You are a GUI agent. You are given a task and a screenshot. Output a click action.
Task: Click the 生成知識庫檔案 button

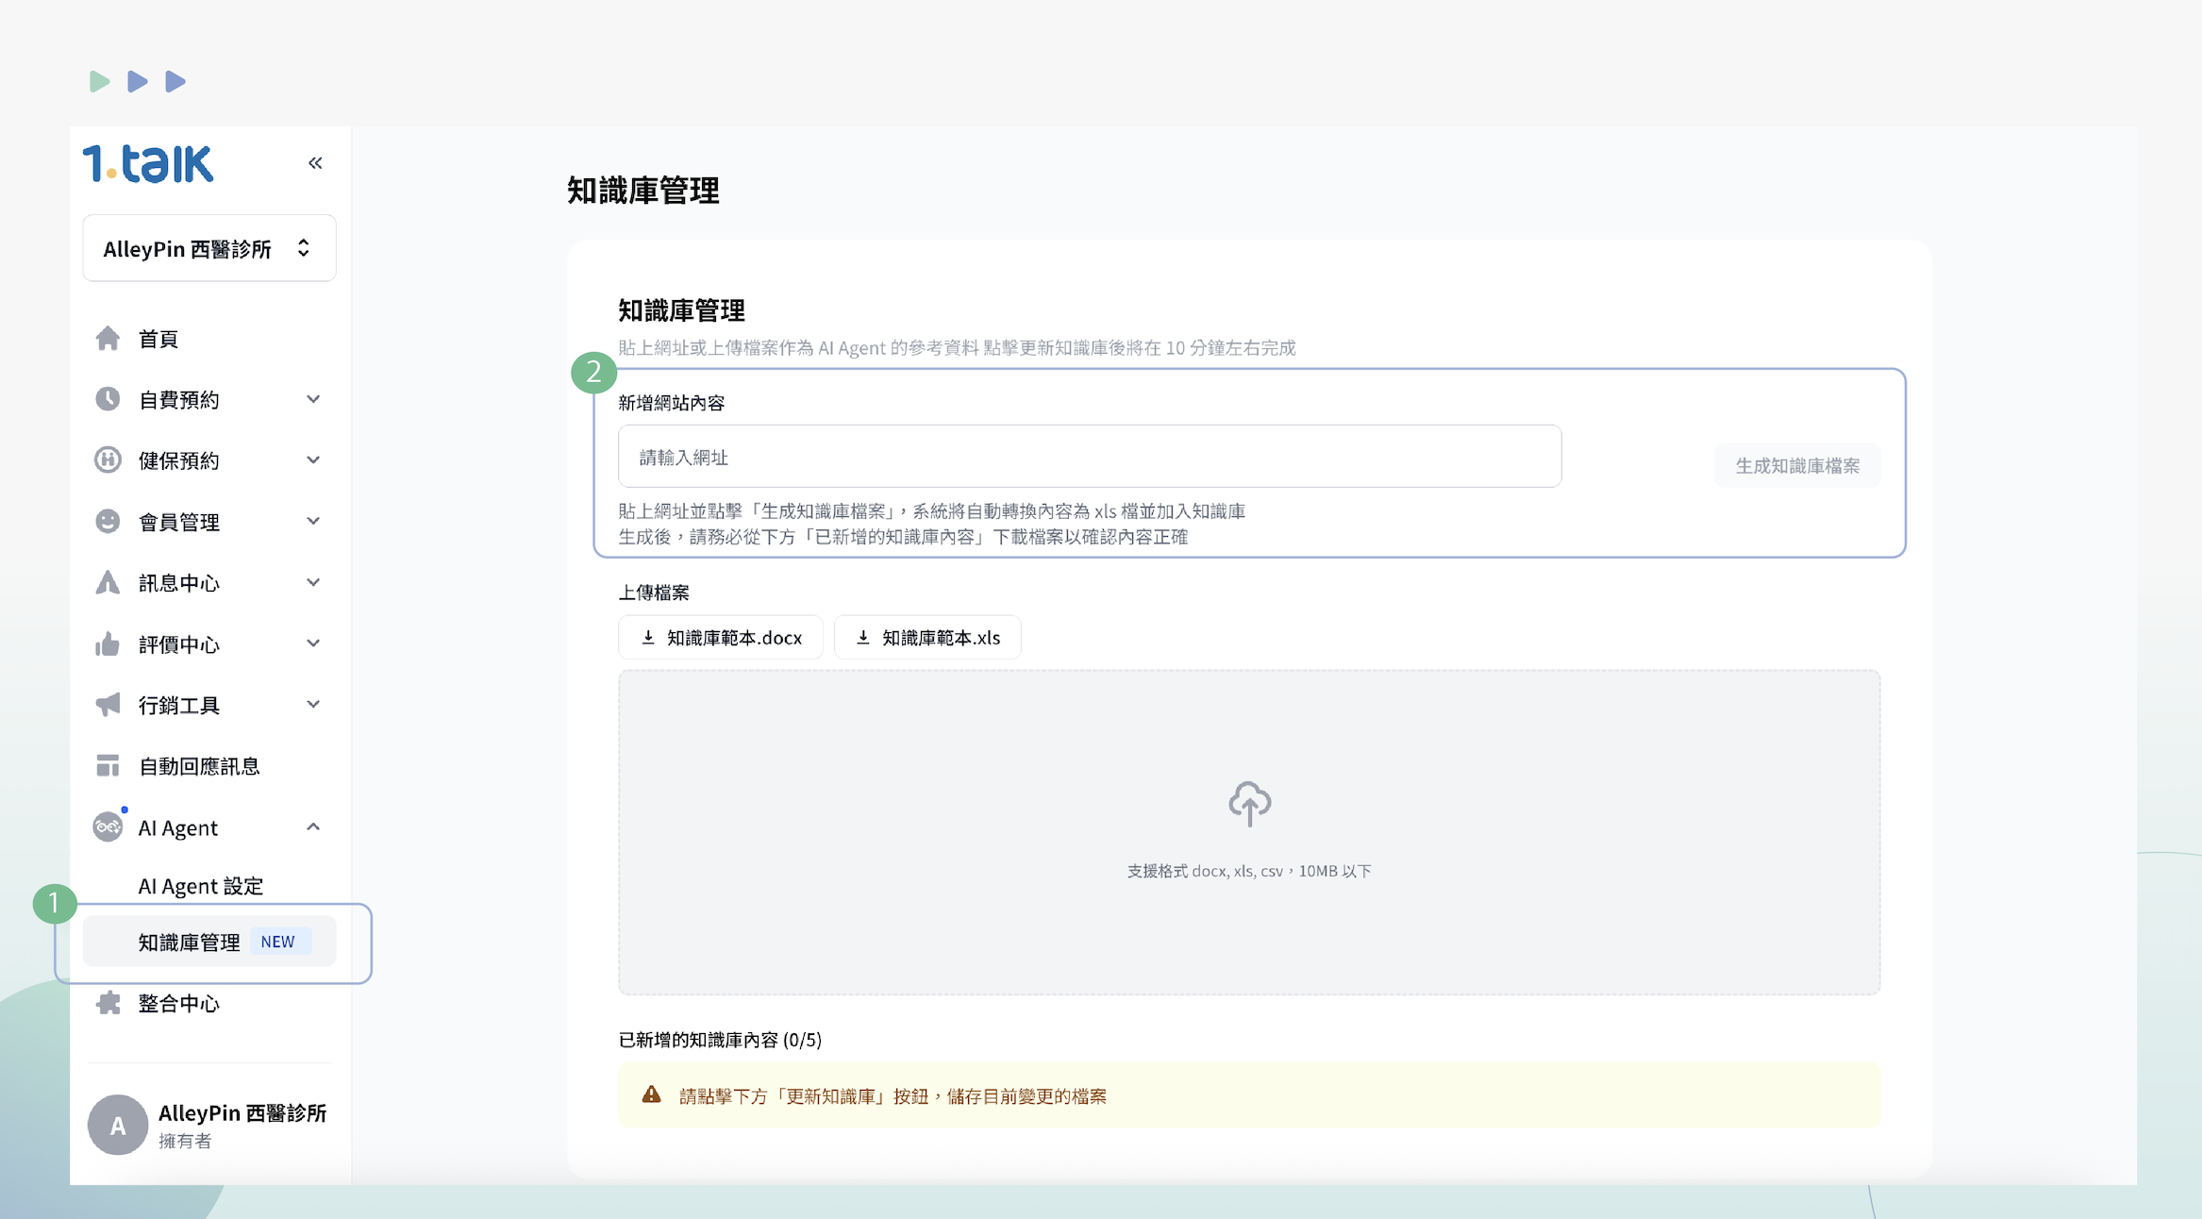1796,465
